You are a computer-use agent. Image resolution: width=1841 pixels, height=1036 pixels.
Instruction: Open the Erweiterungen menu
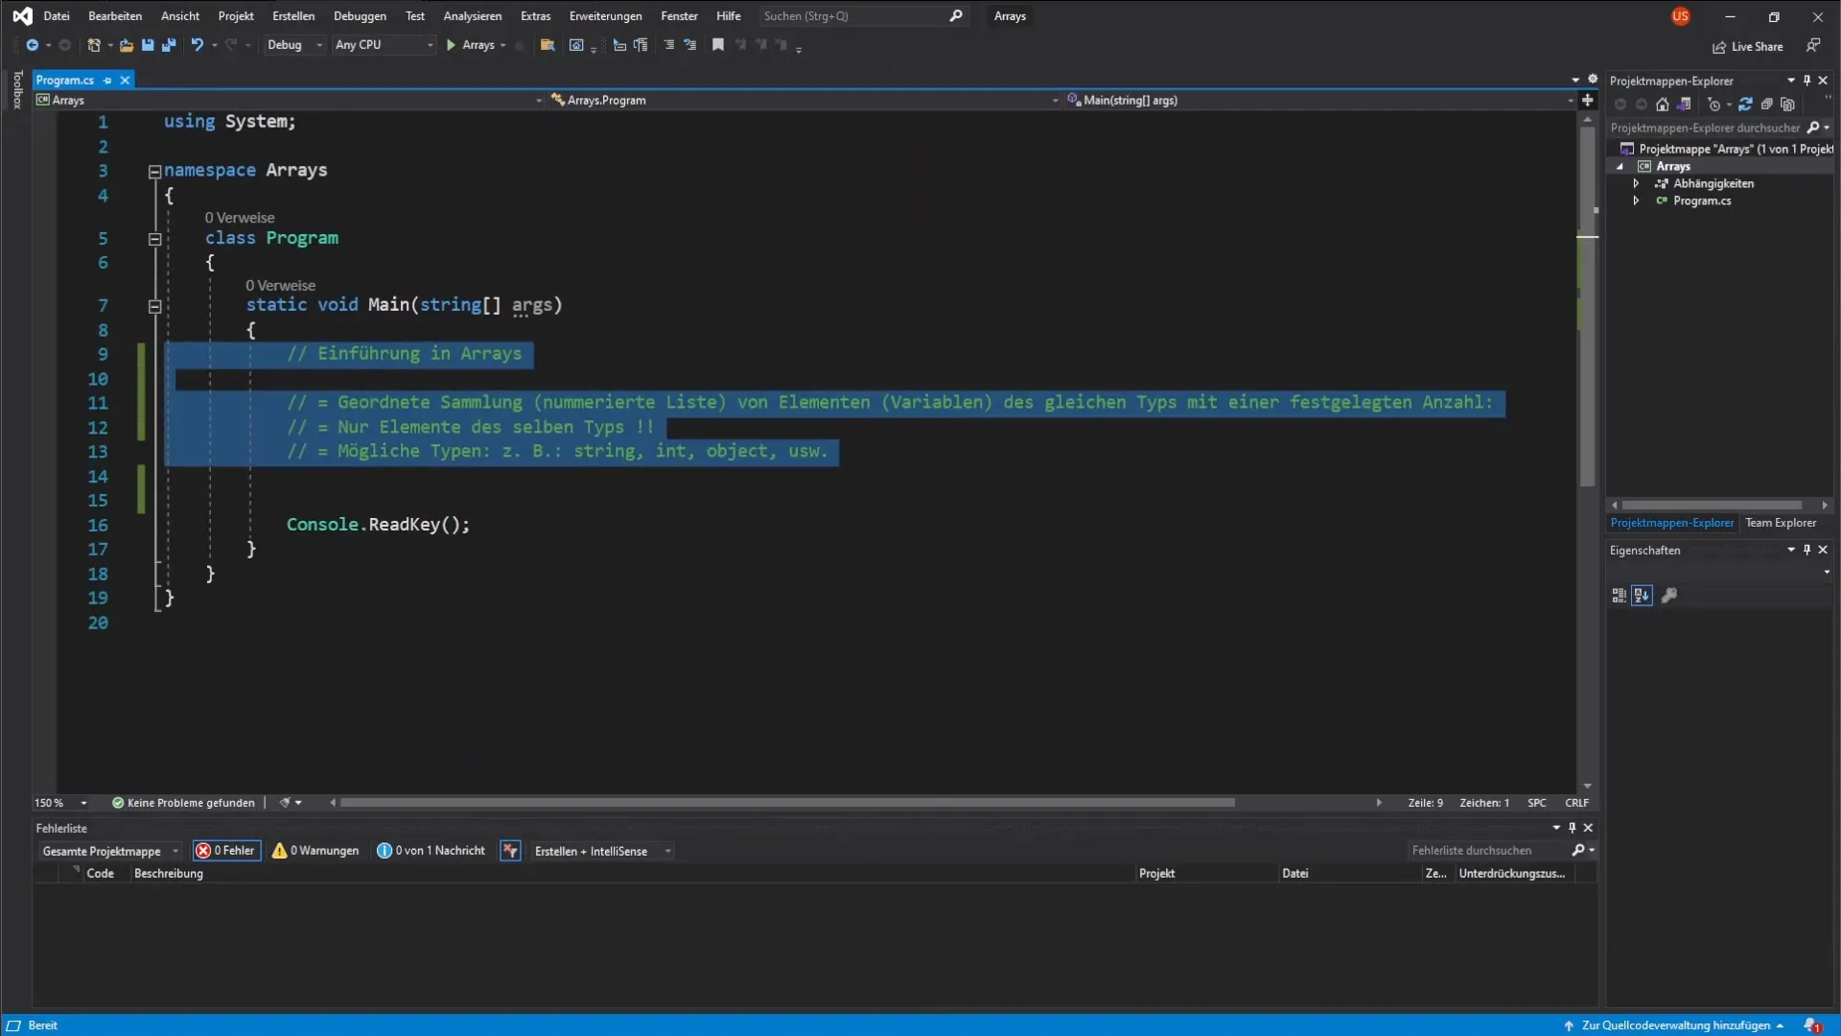coord(605,16)
